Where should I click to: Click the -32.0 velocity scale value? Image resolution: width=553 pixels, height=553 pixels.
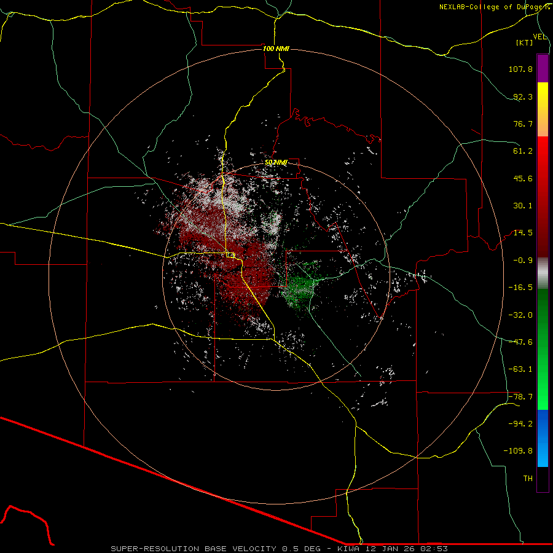(520, 315)
